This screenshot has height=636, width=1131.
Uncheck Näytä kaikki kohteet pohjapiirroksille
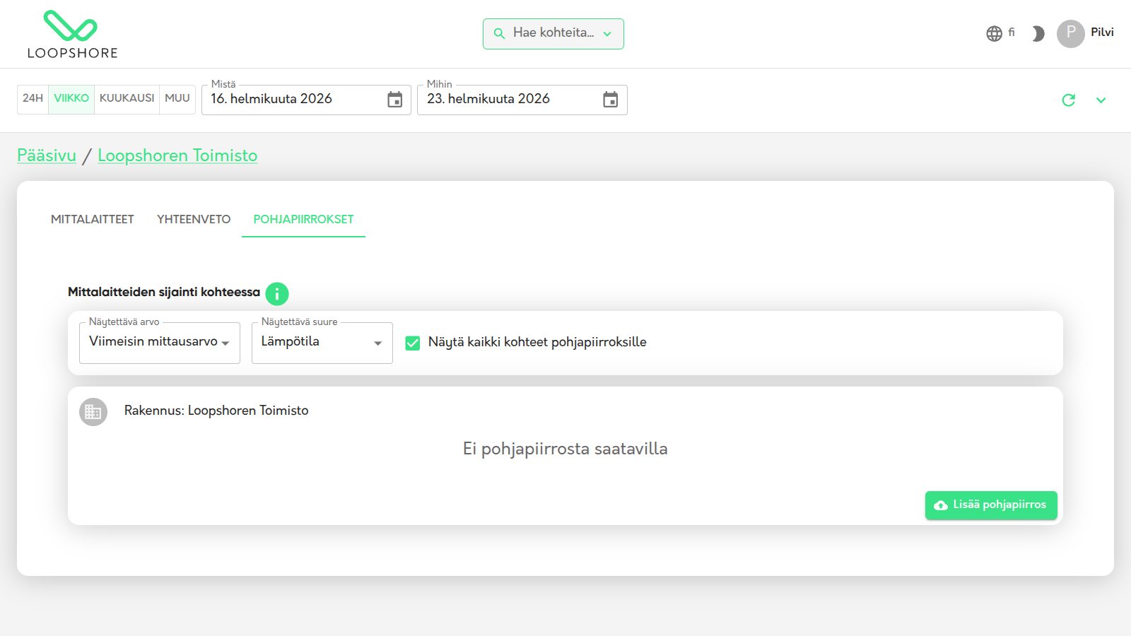tap(413, 343)
